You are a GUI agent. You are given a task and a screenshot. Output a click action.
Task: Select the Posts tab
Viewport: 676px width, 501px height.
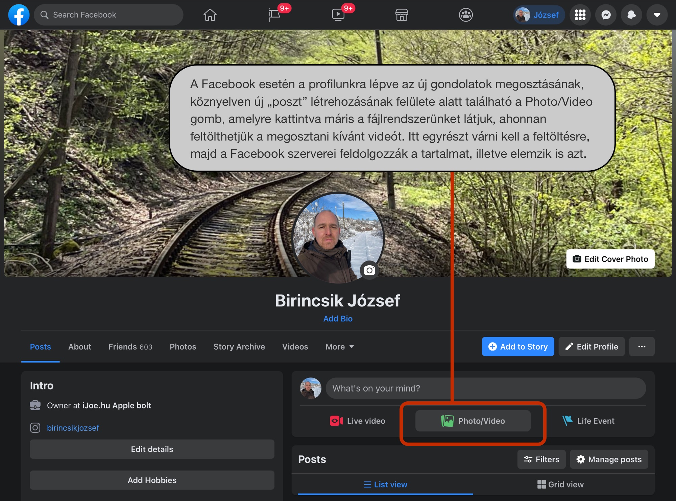[x=41, y=347]
